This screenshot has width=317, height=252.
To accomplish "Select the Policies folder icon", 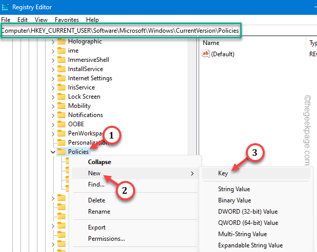I will point(61,152).
